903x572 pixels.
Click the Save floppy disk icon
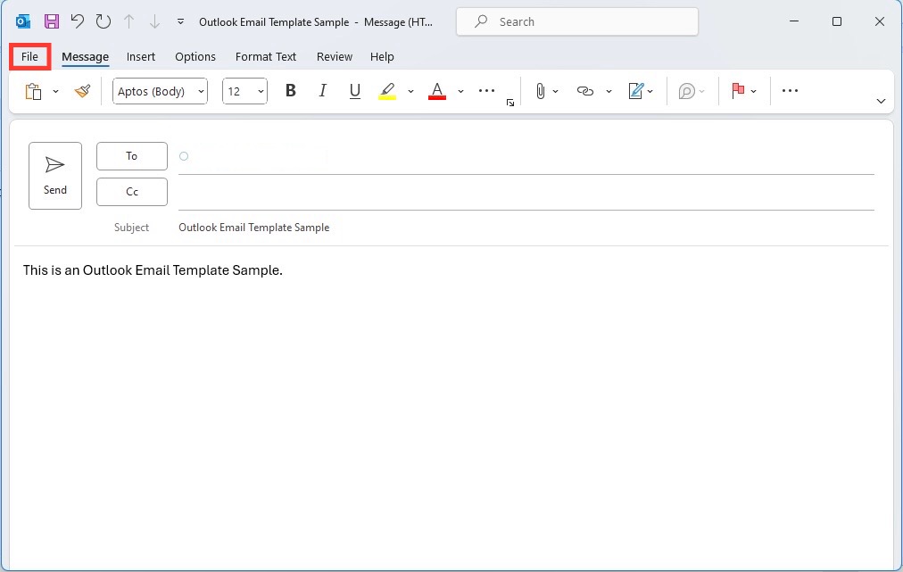click(x=52, y=22)
